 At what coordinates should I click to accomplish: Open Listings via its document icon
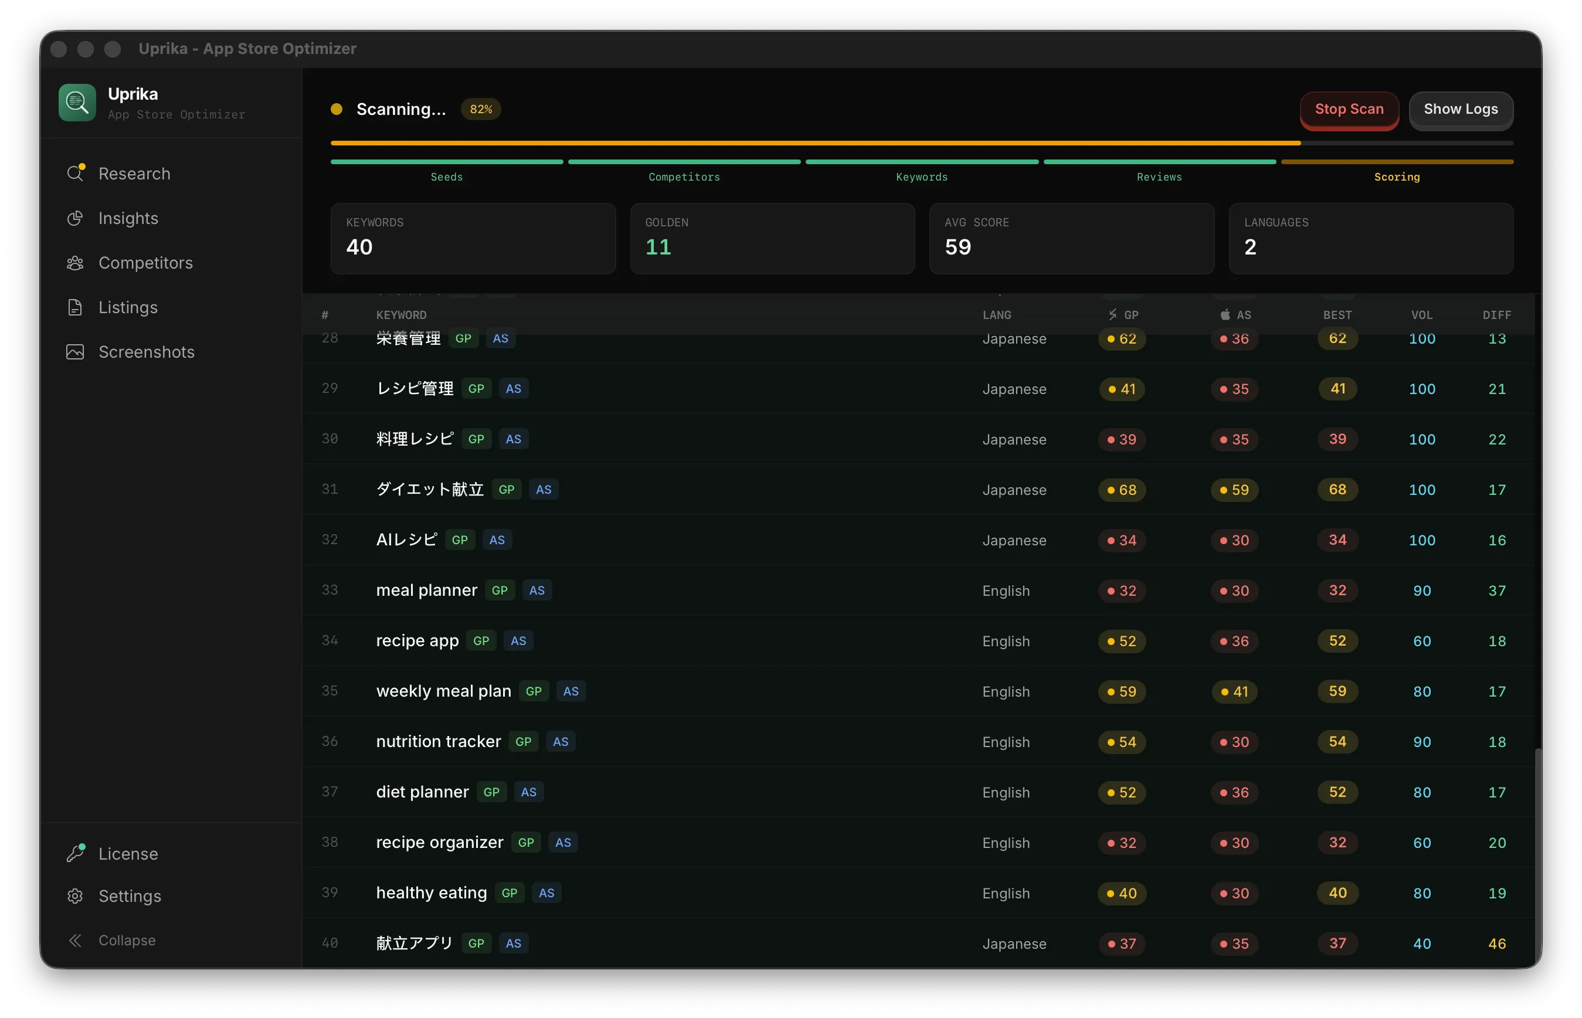(75, 307)
